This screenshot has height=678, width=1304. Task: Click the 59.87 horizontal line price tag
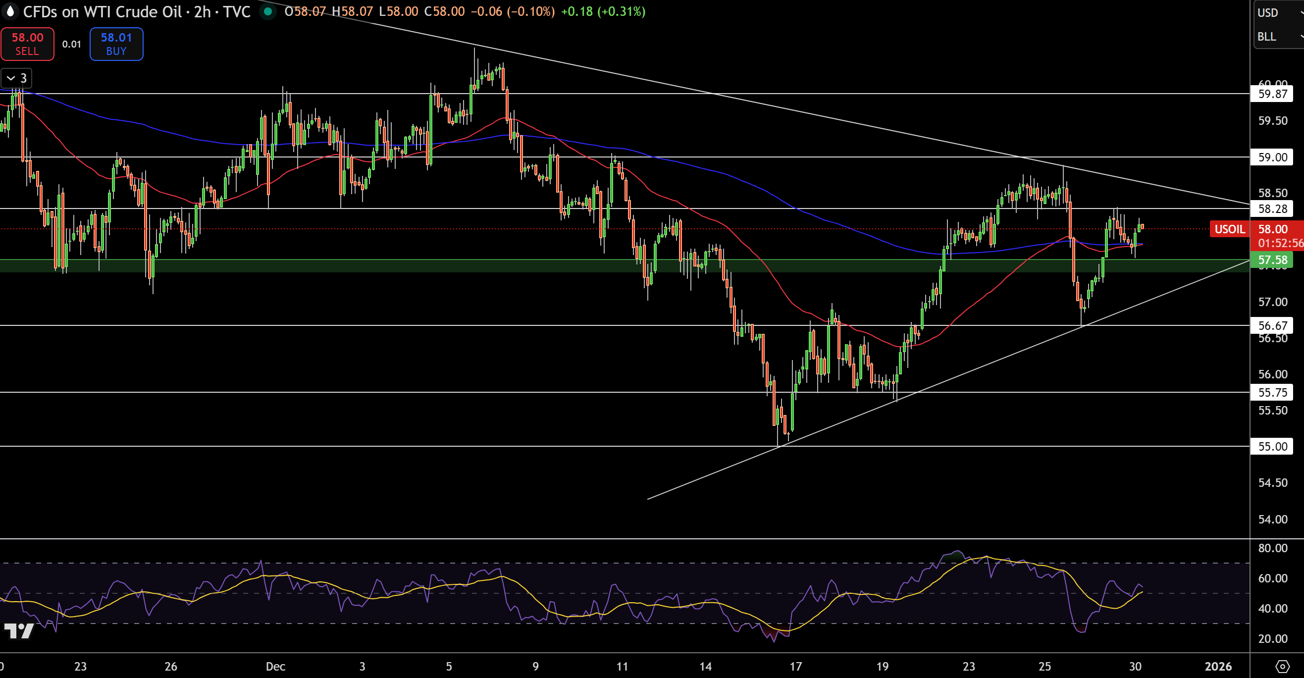point(1272,94)
